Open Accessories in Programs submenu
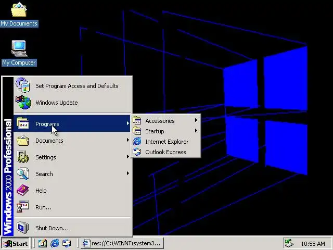333x250 pixels. [165, 120]
